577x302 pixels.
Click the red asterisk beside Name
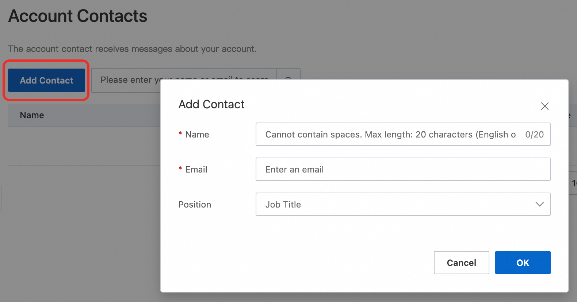click(180, 134)
